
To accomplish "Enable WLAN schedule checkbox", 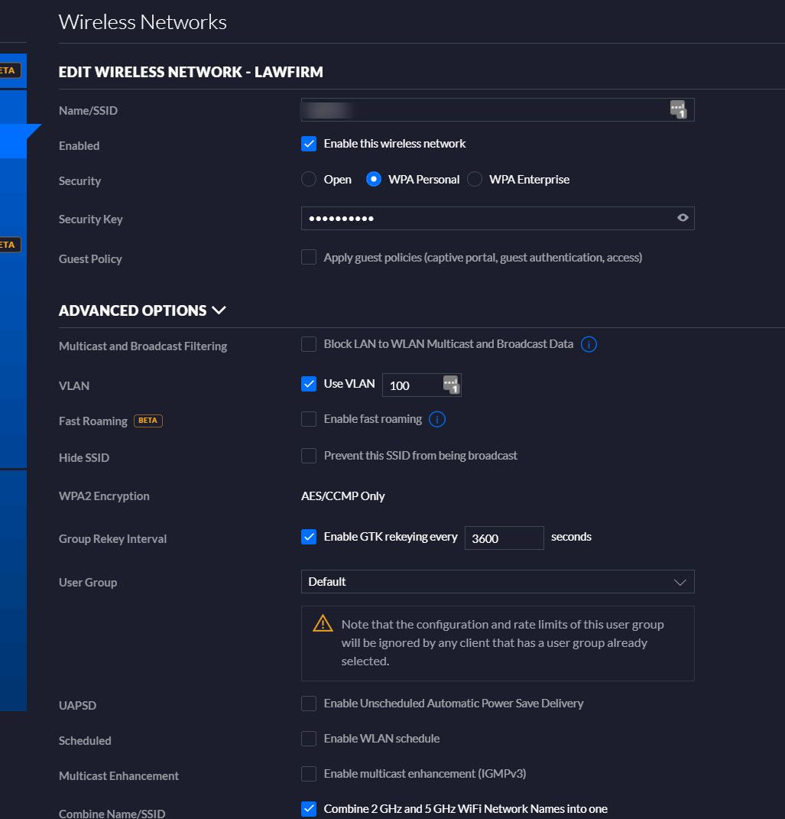I will click(x=309, y=739).
